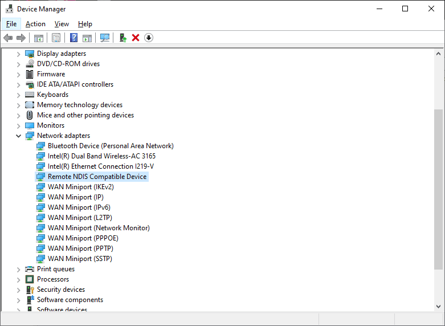This screenshot has height=326, width=445.
Task: Expand the Monitors node
Action: tap(18, 125)
